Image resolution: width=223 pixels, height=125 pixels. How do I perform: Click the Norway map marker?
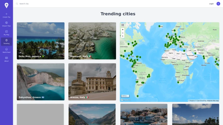click(174, 31)
